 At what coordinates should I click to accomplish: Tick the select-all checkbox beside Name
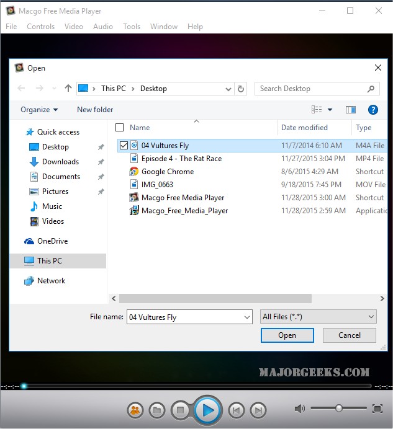coord(119,128)
